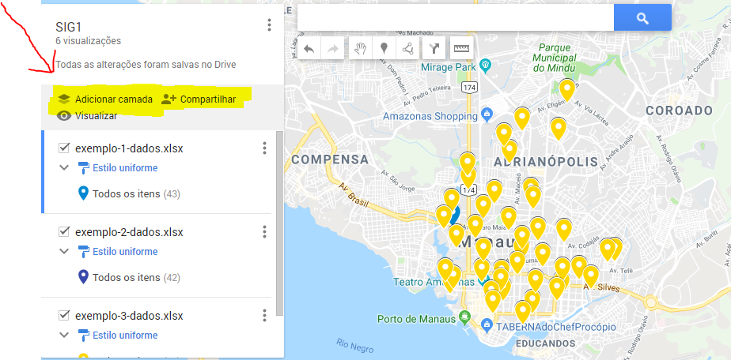
Task: Open options menu for exemplo-2-dados.xlsx
Action: pyautogui.click(x=264, y=231)
